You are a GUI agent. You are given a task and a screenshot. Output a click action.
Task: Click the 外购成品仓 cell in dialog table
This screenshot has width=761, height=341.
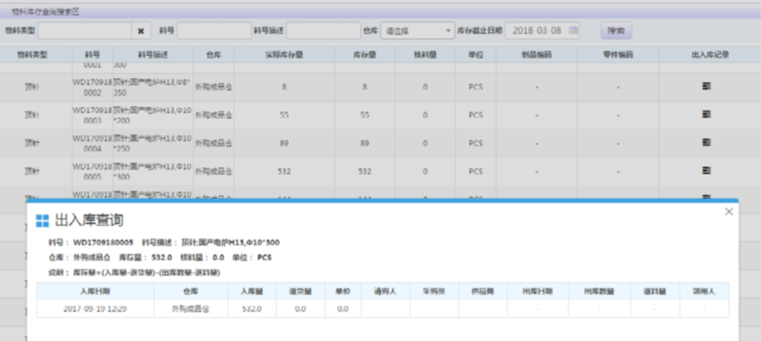coord(190,308)
